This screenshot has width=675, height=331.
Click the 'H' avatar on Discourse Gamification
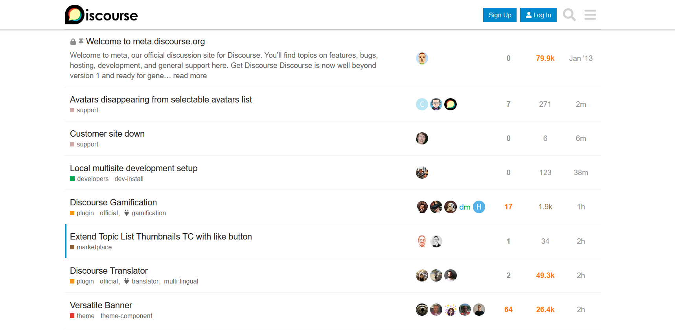click(x=479, y=207)
